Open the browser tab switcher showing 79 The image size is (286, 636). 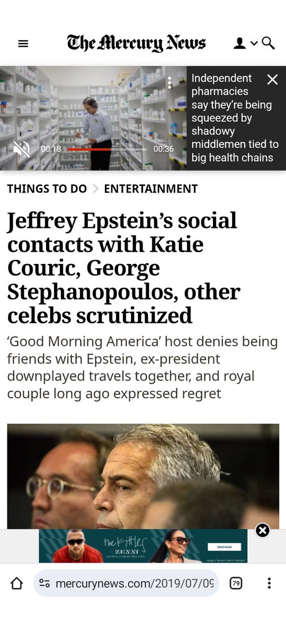(x=236, y=584)
